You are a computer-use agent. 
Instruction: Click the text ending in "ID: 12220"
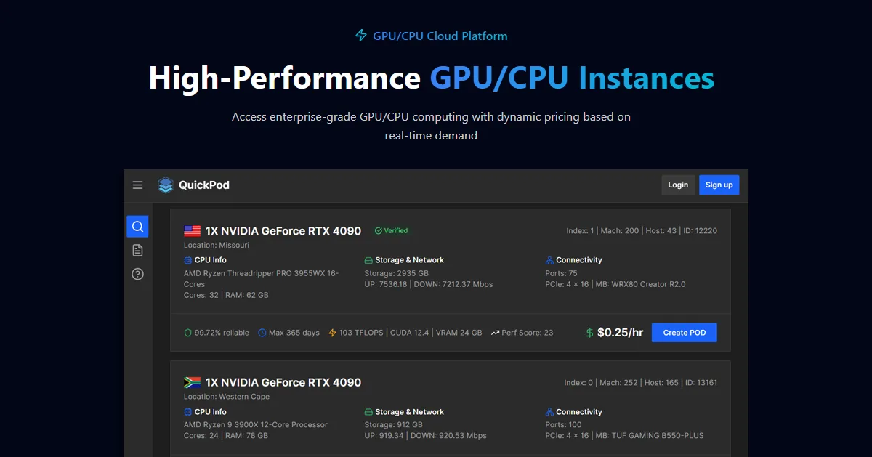click(x=642, y=231)
